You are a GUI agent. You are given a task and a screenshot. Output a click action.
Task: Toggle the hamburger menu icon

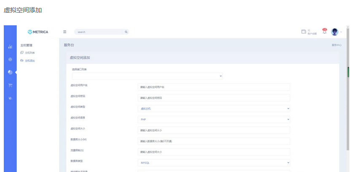click(x=64, y=32)
